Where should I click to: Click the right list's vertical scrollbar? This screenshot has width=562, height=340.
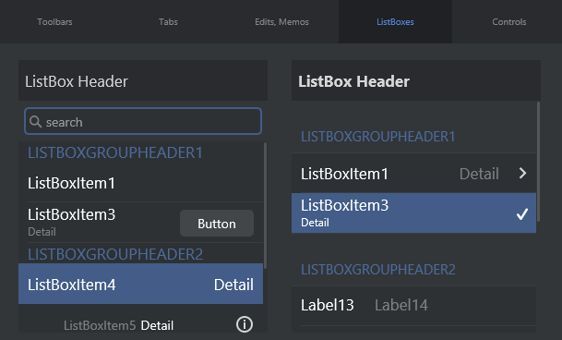[x=538, y=162]
